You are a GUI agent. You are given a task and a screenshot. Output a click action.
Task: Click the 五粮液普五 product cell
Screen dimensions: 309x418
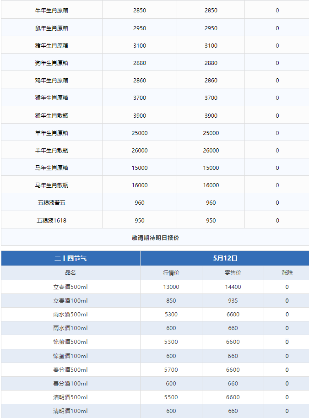(x=51, y=203)
